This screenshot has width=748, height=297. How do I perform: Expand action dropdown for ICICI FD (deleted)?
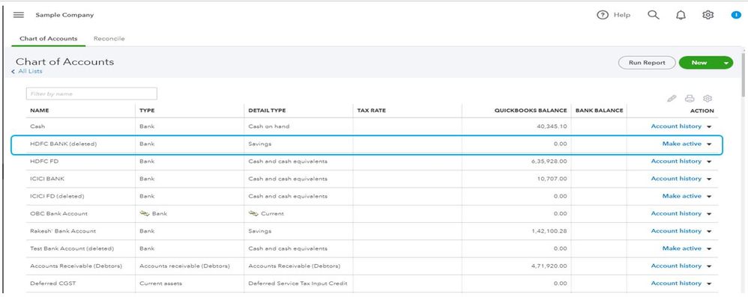tap(709, 197)
